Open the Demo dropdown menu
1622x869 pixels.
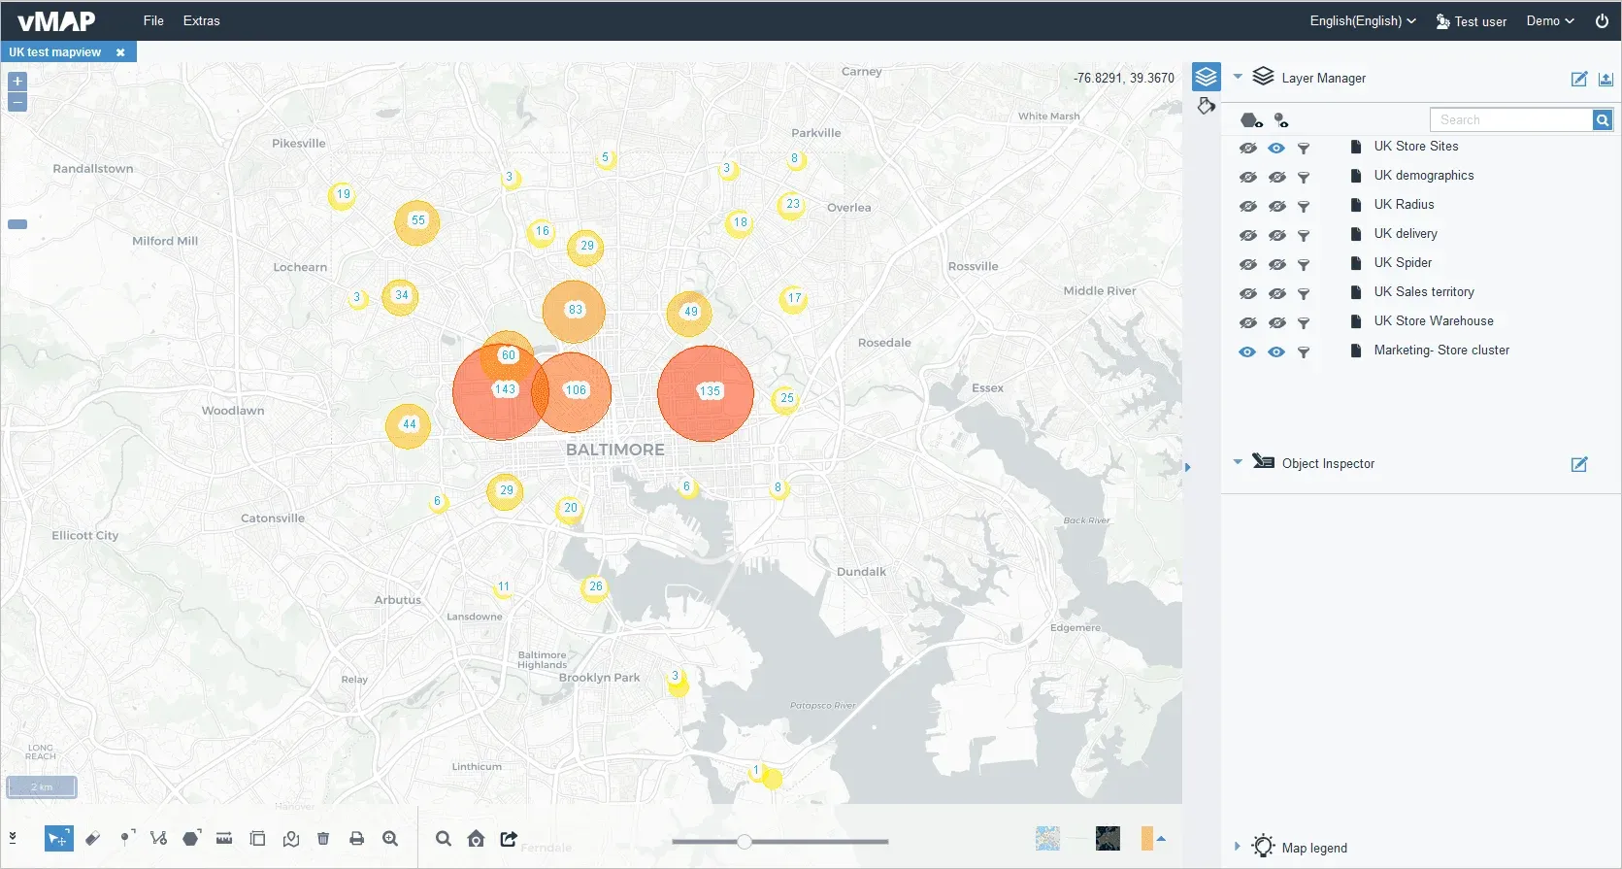(1550, 20)
